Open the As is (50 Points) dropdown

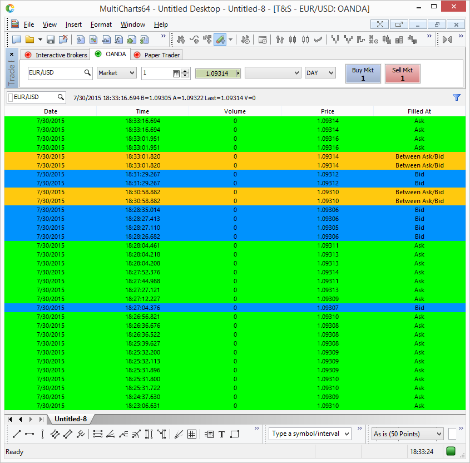407,434
